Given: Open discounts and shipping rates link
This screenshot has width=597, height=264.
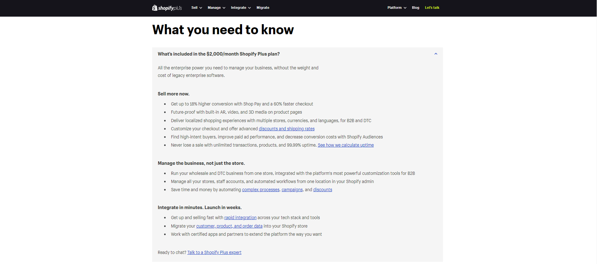Looking at the screenshot, I should (286, 129).
